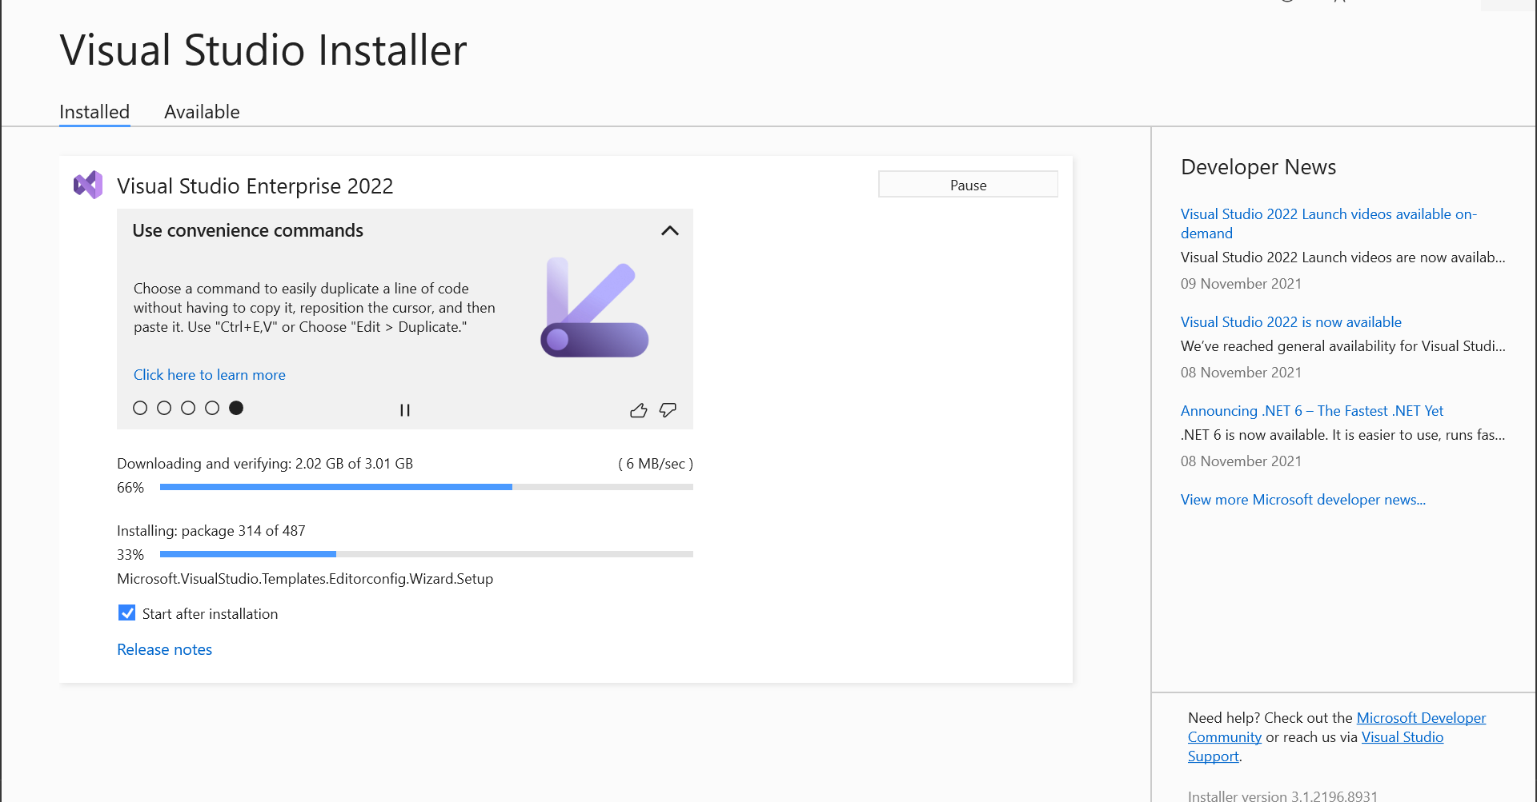Open 'Visual Studio 2022 Launch videos' news

click(1329, 224)
